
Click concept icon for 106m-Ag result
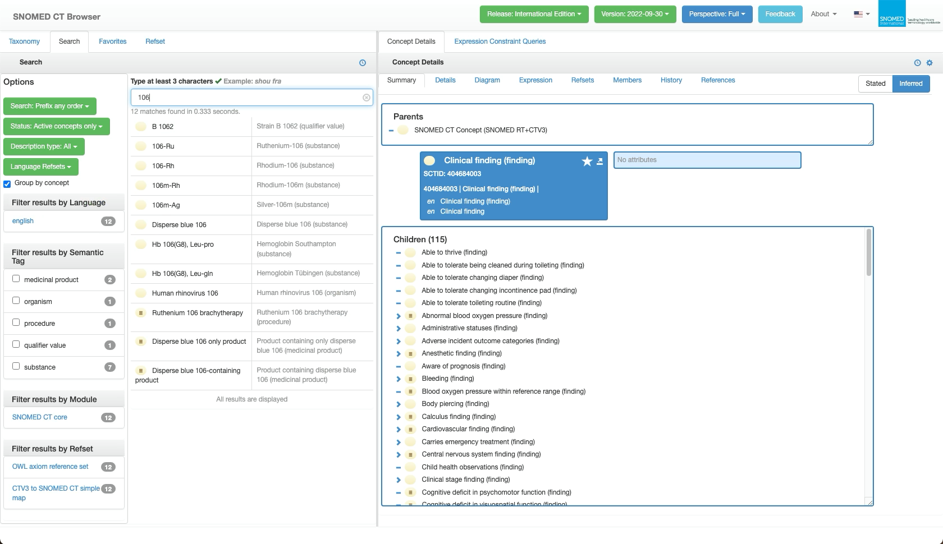[141, 205]
